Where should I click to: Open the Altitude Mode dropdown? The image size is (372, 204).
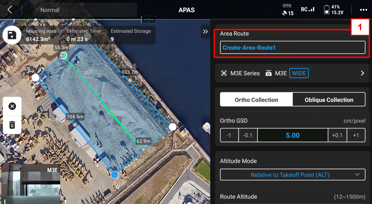[292, 175]
